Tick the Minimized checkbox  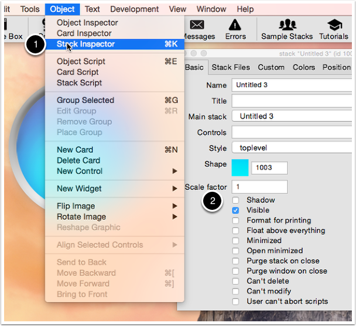point(235,241)
